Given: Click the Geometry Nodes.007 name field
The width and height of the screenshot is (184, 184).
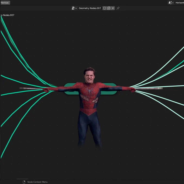Looking at the screenshot, I should 90,8.
